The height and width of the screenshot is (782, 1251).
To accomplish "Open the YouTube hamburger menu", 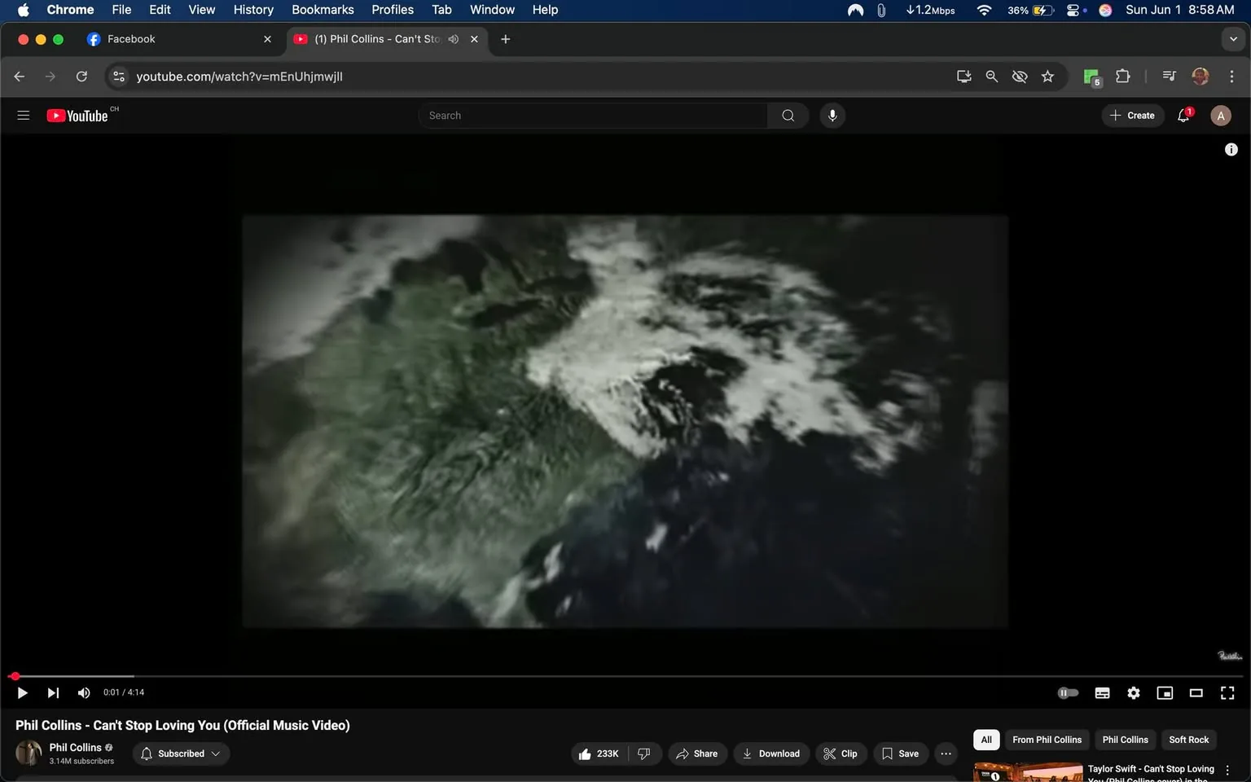I will coord(23,115).
